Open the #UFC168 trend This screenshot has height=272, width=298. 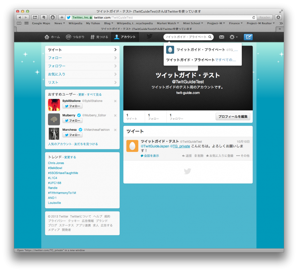(54, 183)
